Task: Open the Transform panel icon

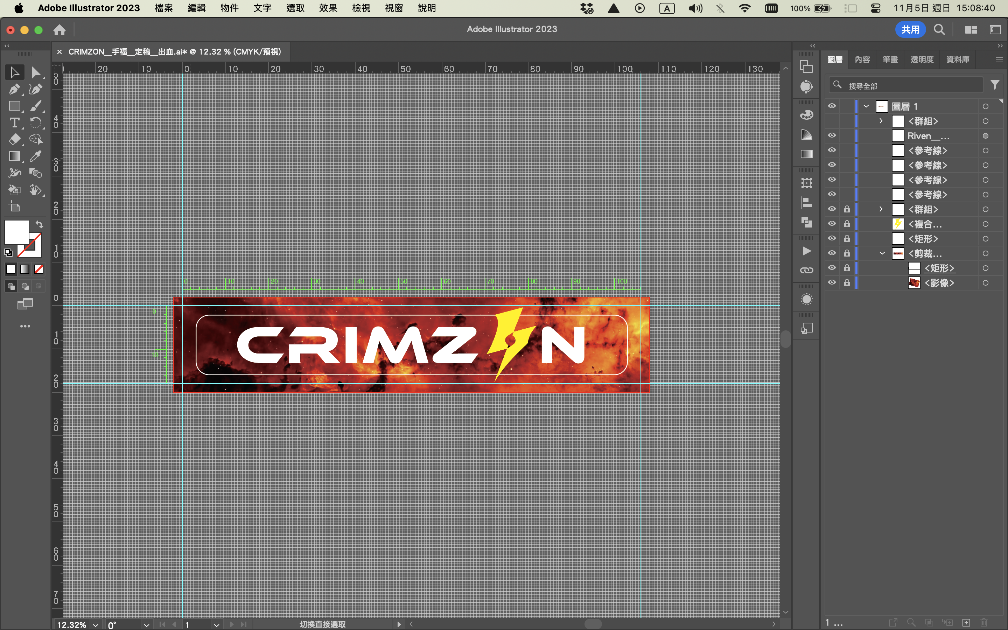Action: coord(806,183)
